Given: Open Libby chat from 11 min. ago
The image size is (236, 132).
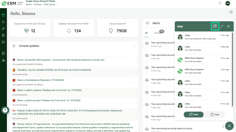Looking at the screenshot, I should pos(203,37).
